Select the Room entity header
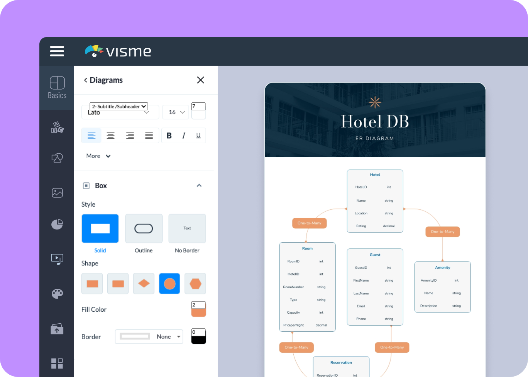528x377 pixels. [x=307, y=248]
